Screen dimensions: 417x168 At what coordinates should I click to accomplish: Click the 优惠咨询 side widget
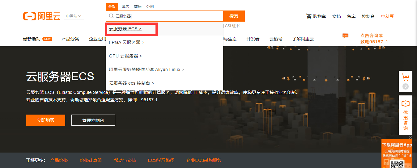406,115
